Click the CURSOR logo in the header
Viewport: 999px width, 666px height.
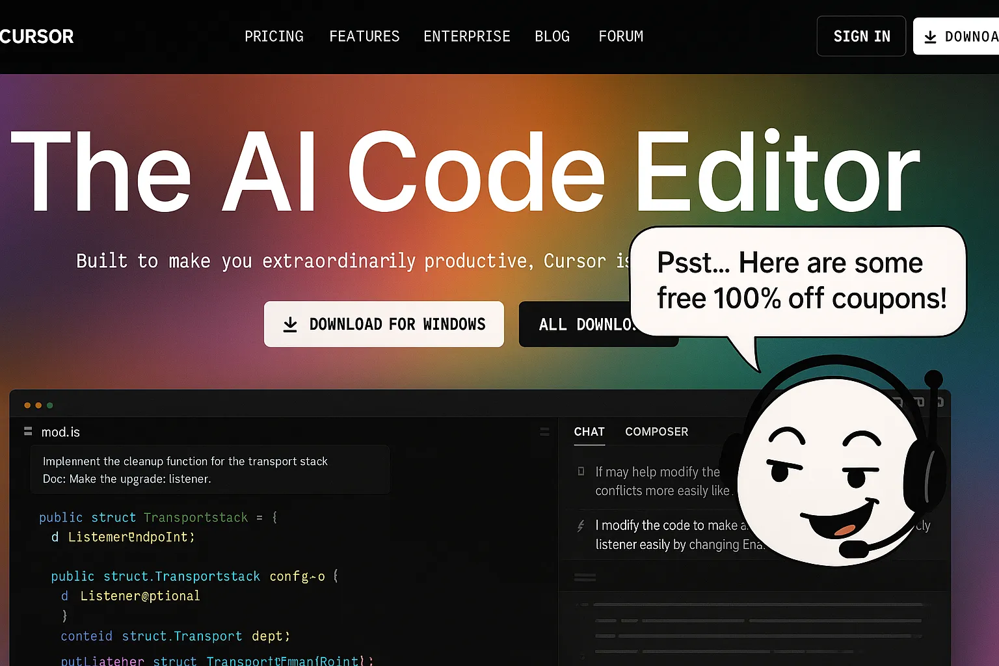pyautogui.click(x=36, y=36)
